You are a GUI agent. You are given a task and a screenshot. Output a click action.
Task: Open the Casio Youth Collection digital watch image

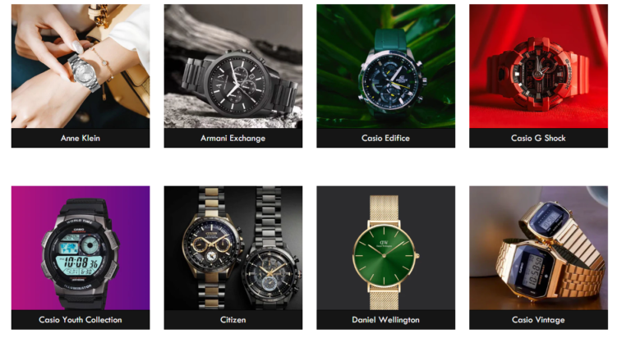(x=81, y=248)
